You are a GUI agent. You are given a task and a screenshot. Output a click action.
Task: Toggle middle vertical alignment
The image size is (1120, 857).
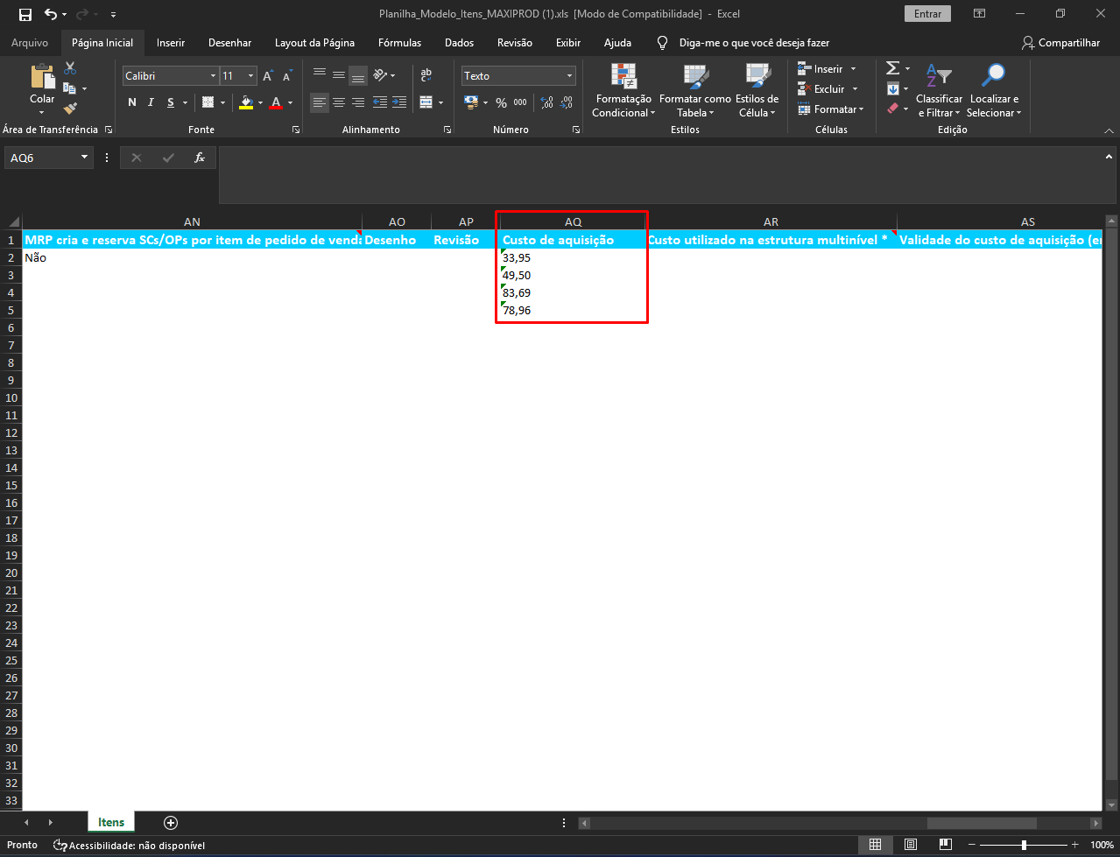(x=339, y=76)
